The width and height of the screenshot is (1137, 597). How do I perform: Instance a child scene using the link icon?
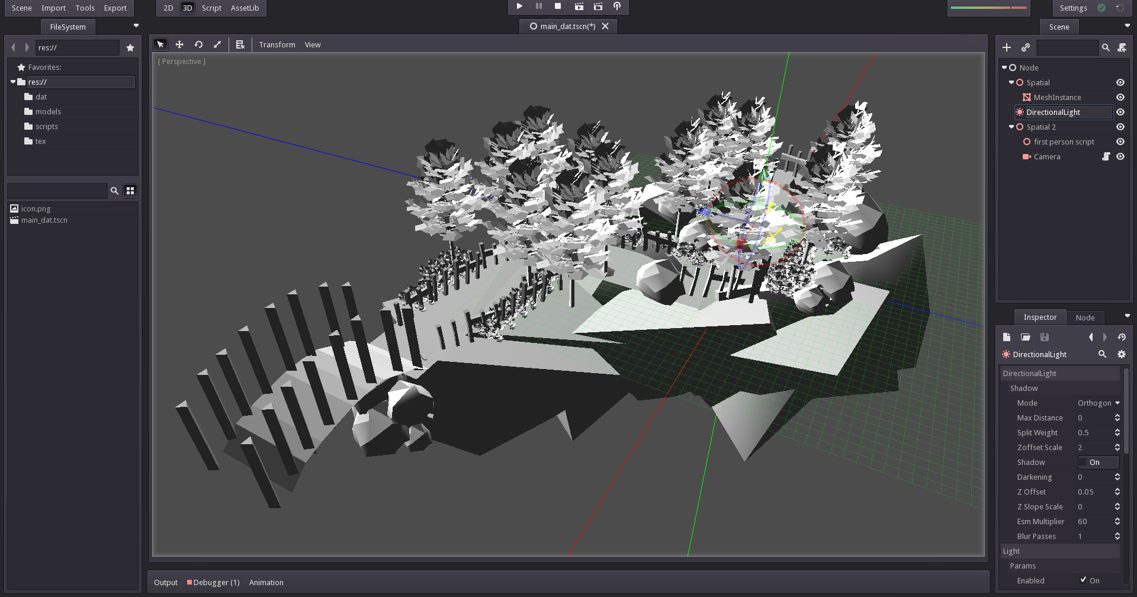(1026, 47)
